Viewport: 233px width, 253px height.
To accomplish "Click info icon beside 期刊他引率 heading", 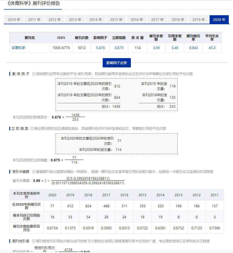I will coord(34,241).
